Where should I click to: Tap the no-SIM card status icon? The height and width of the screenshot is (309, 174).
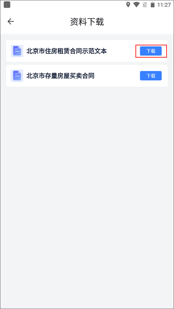coord(145,5)
